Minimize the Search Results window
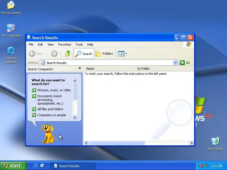This screenshot has width=227, height=170. 177,38
